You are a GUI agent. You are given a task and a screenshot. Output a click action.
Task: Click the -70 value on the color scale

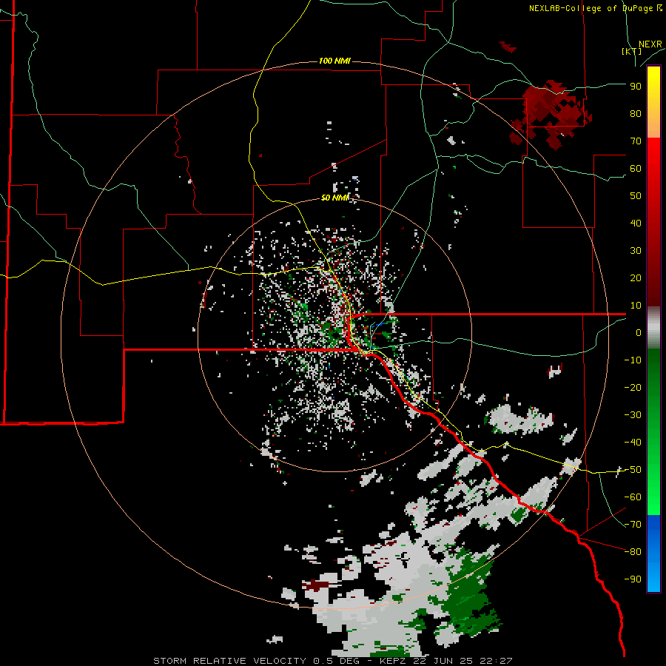[633, 525]
